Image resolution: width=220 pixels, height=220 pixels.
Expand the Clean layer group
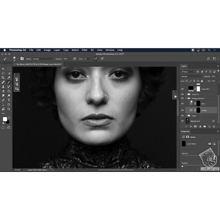pyautogui.click(x=186, y=116)
